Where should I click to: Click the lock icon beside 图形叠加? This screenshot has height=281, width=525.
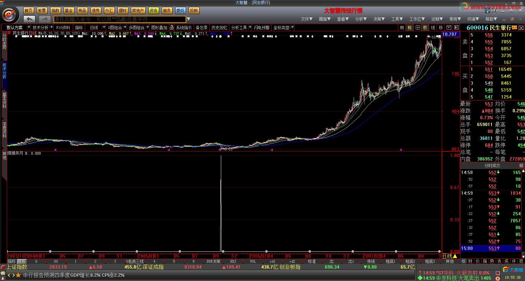172,28
